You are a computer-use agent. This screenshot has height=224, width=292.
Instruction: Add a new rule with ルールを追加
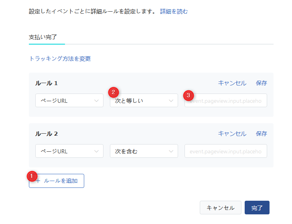pos(57,181)
